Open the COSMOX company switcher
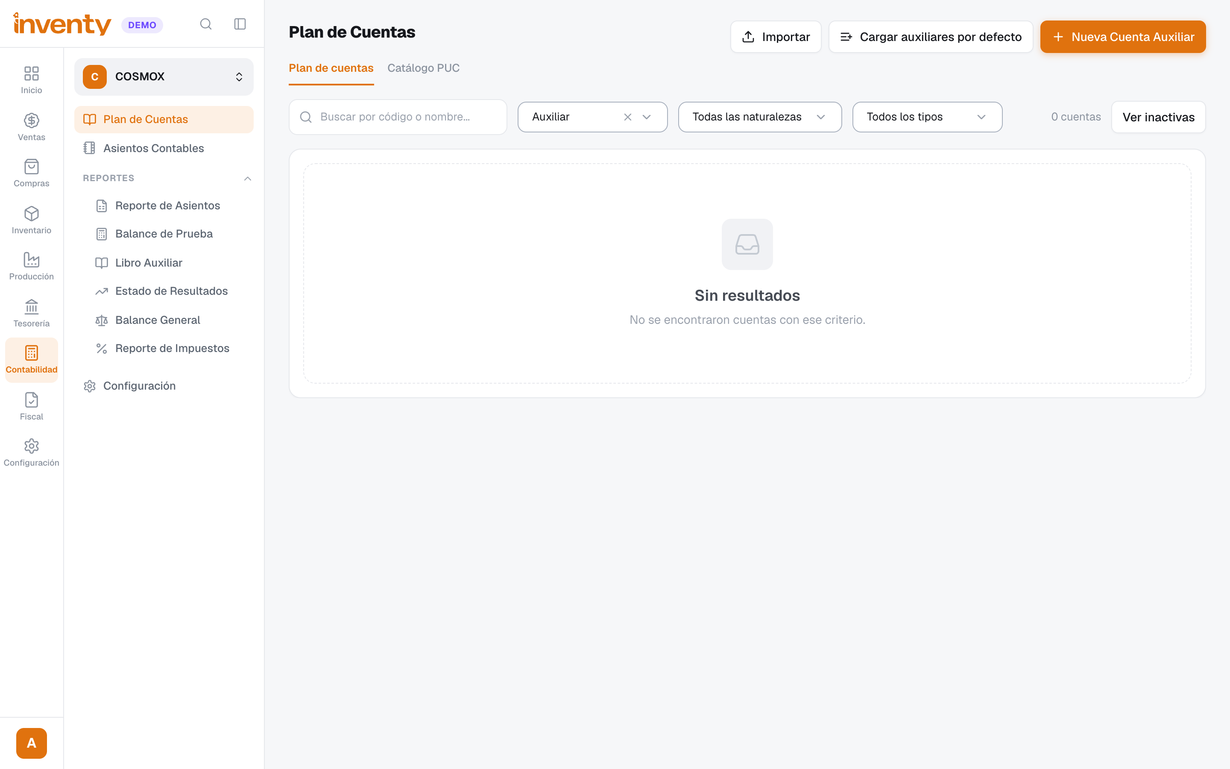The height and width of the screenshot is (769, 1230). [164, 76]
